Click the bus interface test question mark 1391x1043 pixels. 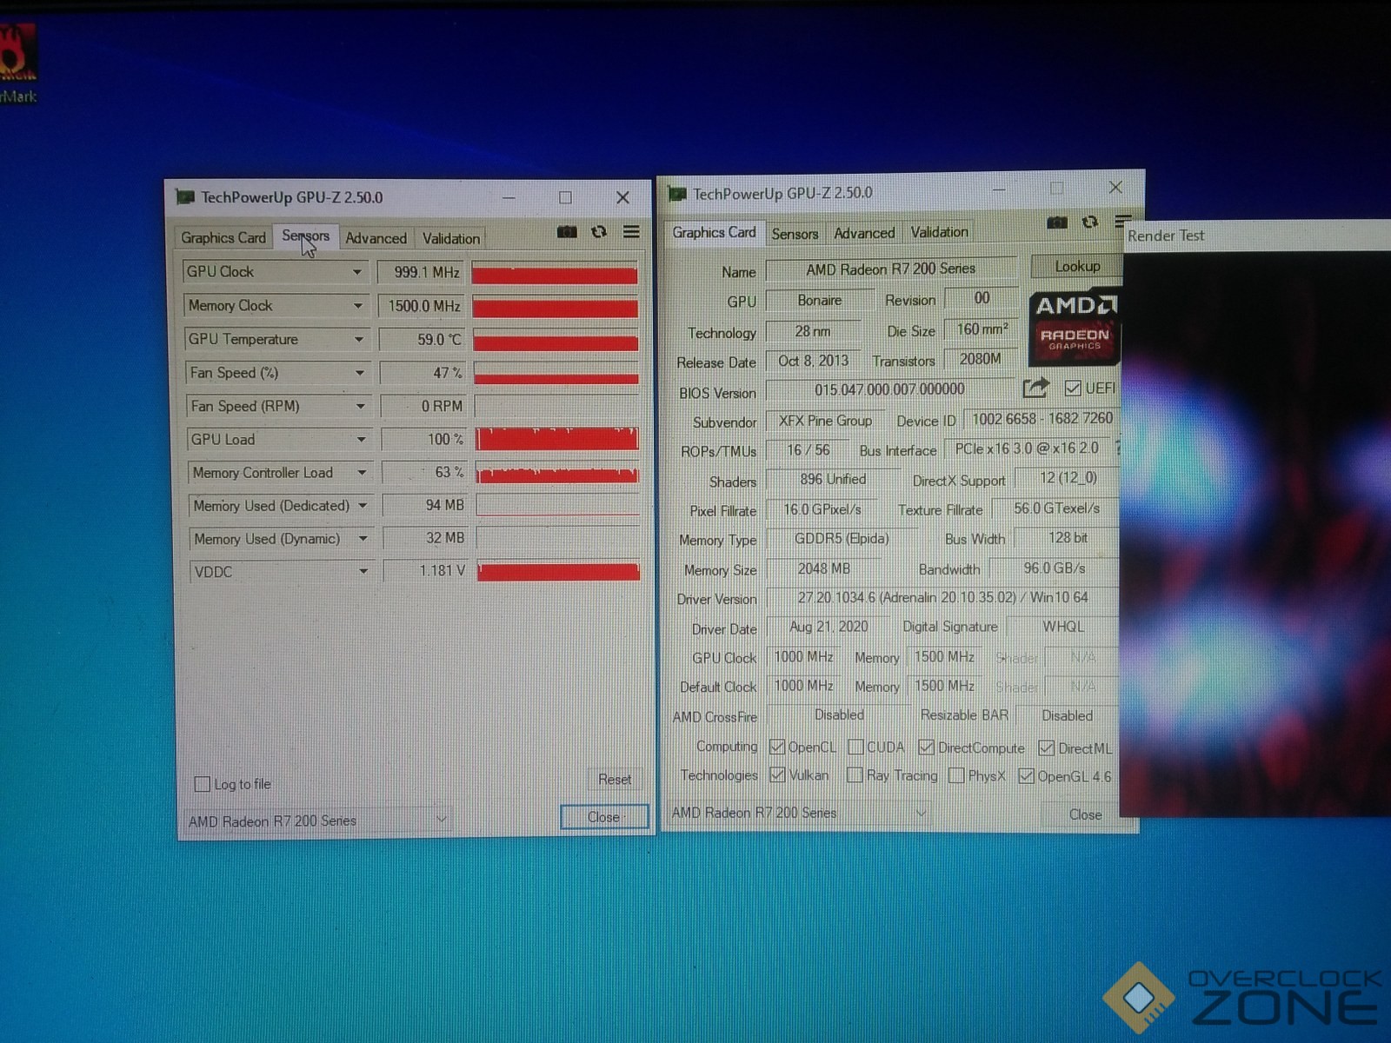click(x=1118, y=448)
